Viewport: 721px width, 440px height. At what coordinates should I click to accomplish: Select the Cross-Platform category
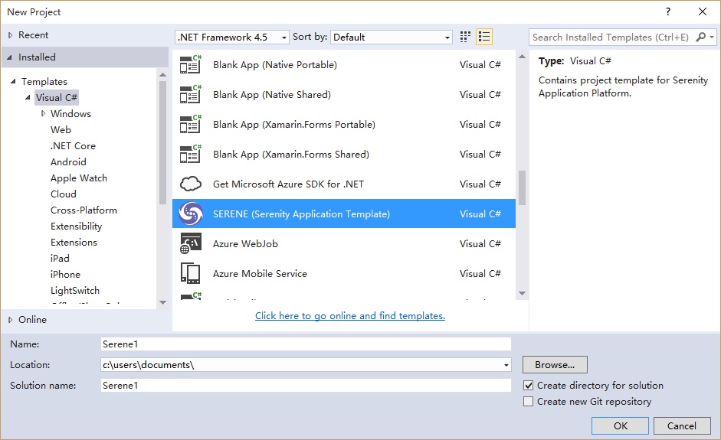pos(84,210)
